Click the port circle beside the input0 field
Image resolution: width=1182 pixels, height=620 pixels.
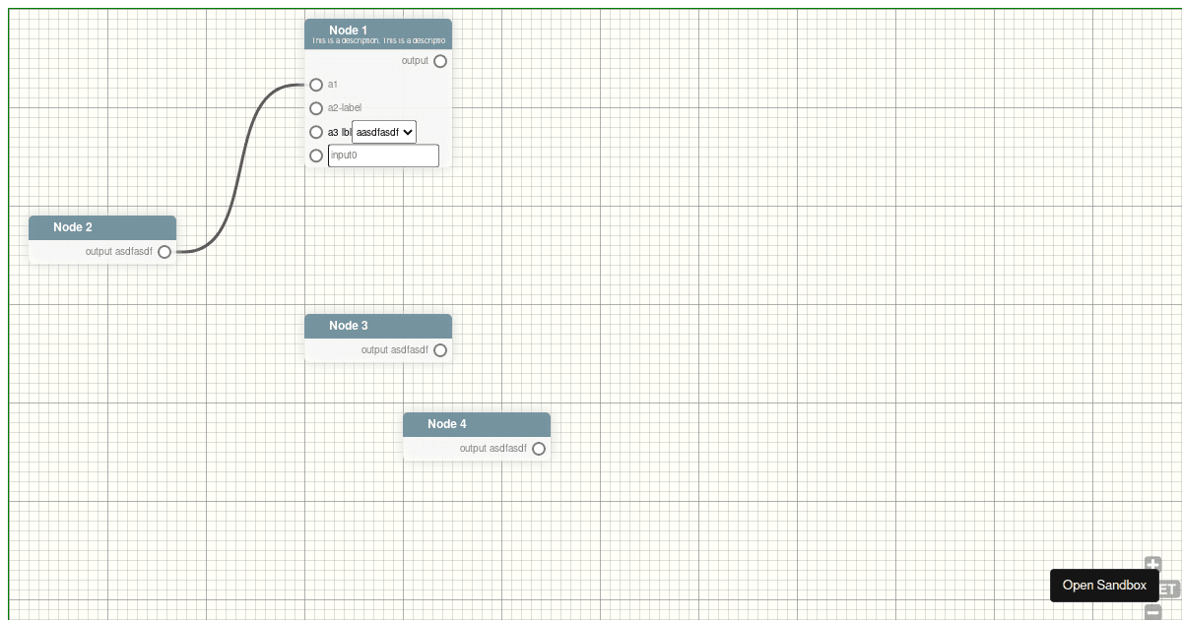point(316,155)
